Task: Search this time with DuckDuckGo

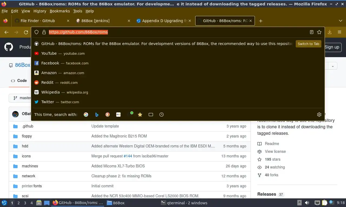Action: click(x=108, y=115)
